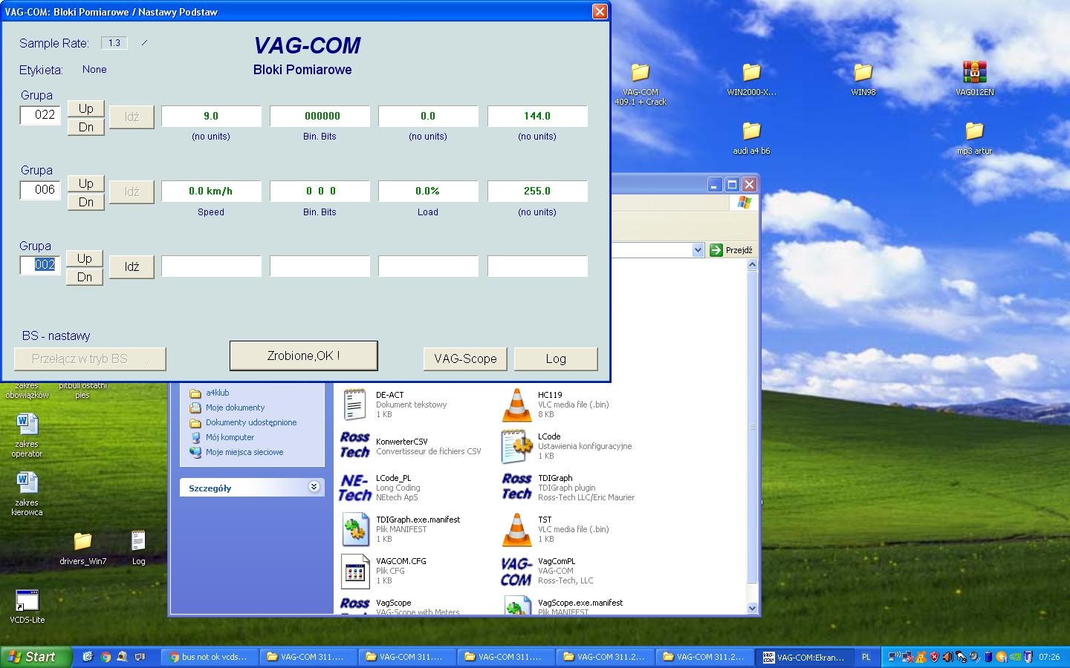Click the system clock showing 07:26
1070x668 pixels.
pos(1049,657)
